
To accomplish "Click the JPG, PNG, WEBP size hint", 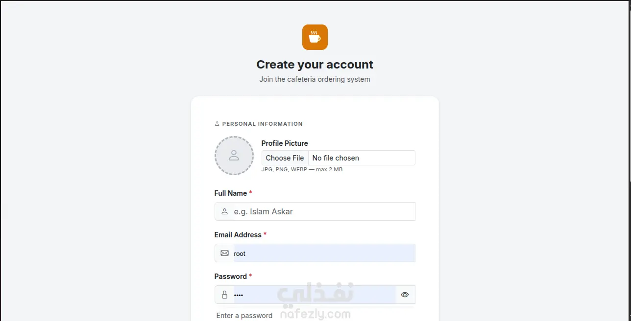I will pos(302,169).
